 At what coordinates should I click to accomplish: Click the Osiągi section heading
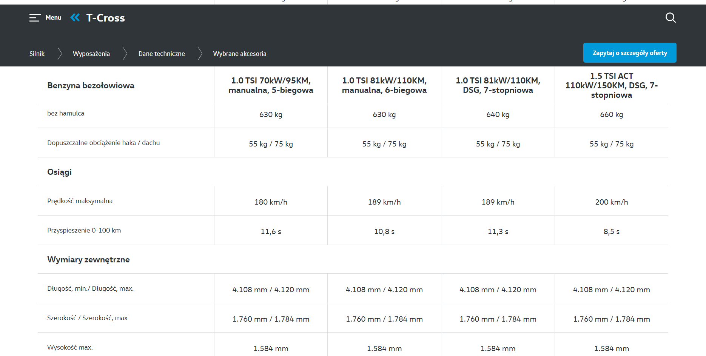click(59, 172)
